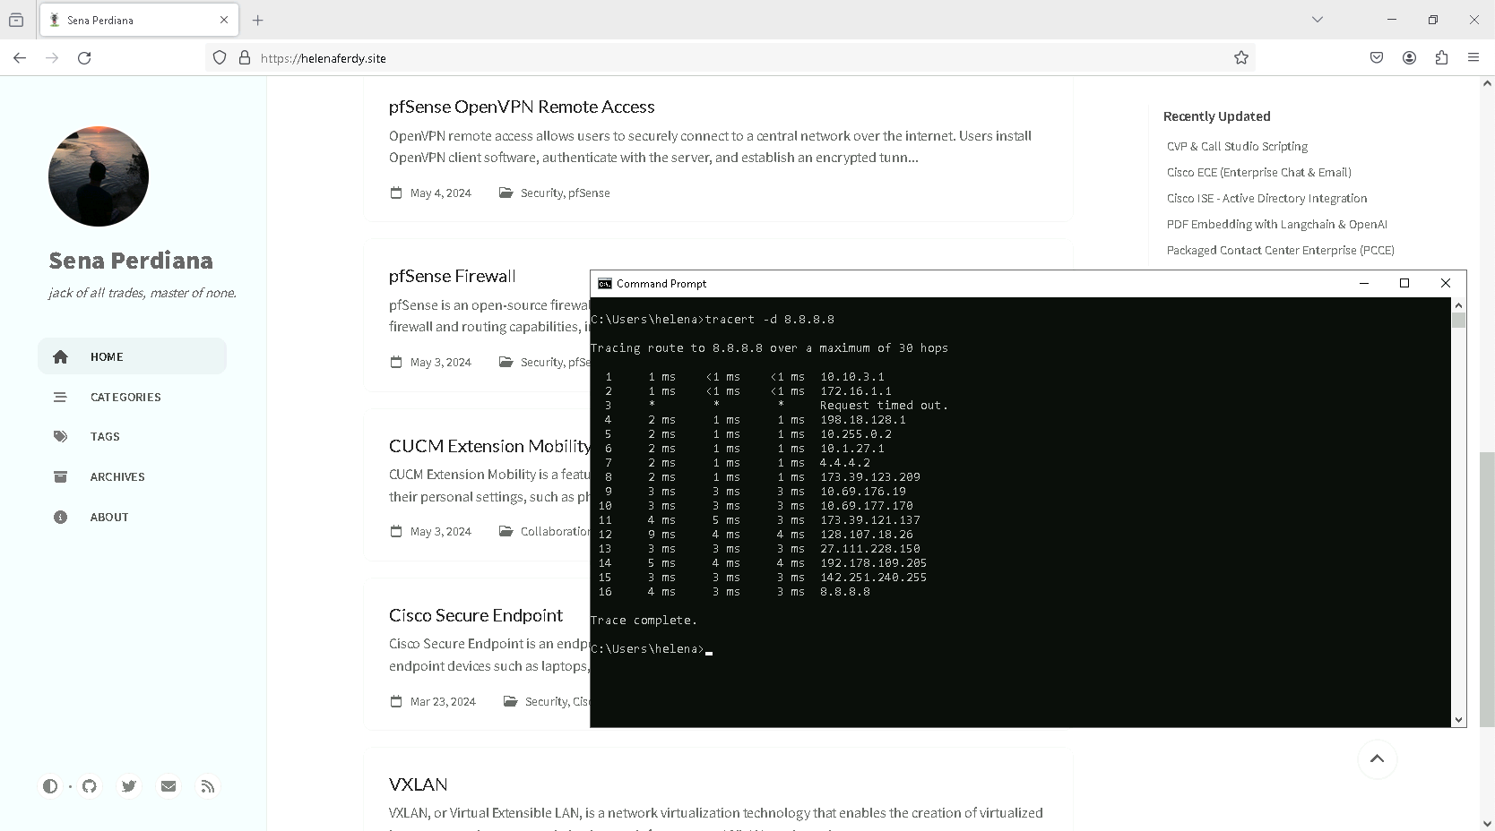This screenshot has width=1495, height=831.
Task: Expand the list all tabs dropdown
Action: [x=1317, y=20]
